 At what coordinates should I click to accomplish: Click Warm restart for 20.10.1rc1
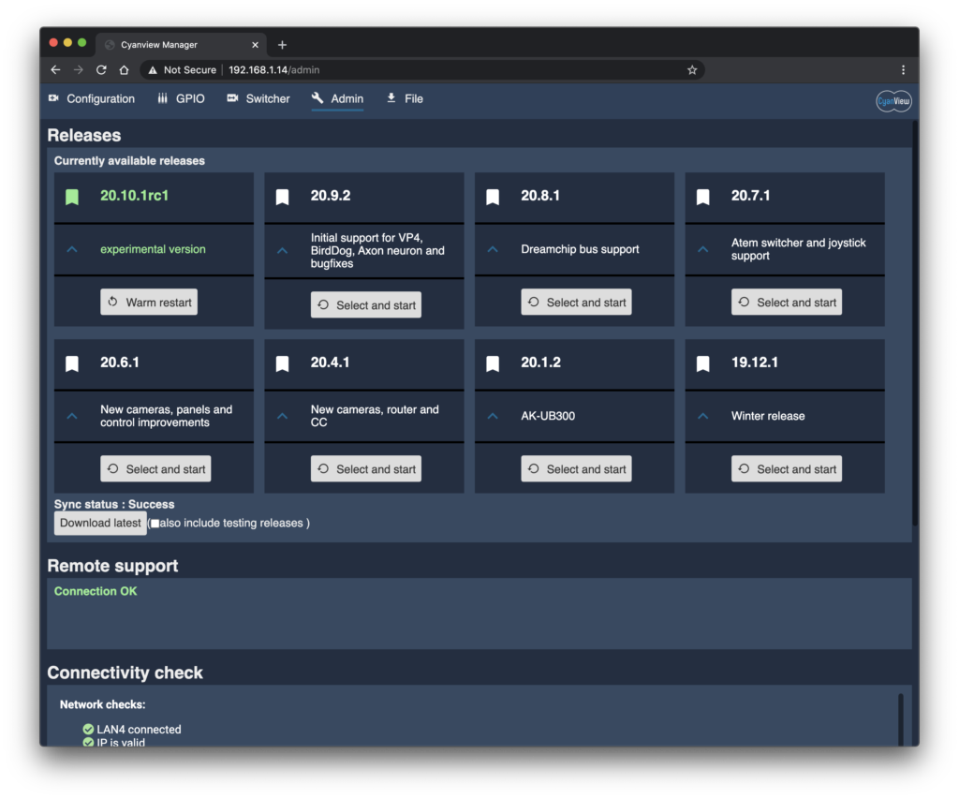pos(149,303)
